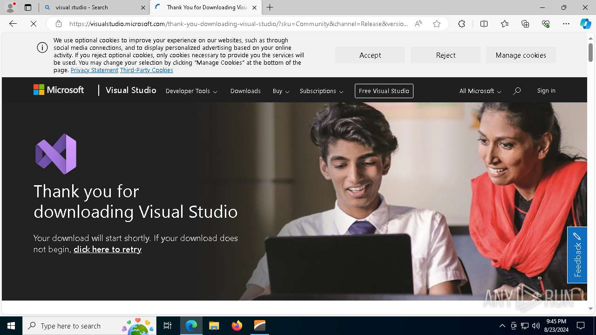Viewport: 596px width, 335px height.
Task: Select the 'Thank You for Downloading' tab
Action: coord(206,7)
